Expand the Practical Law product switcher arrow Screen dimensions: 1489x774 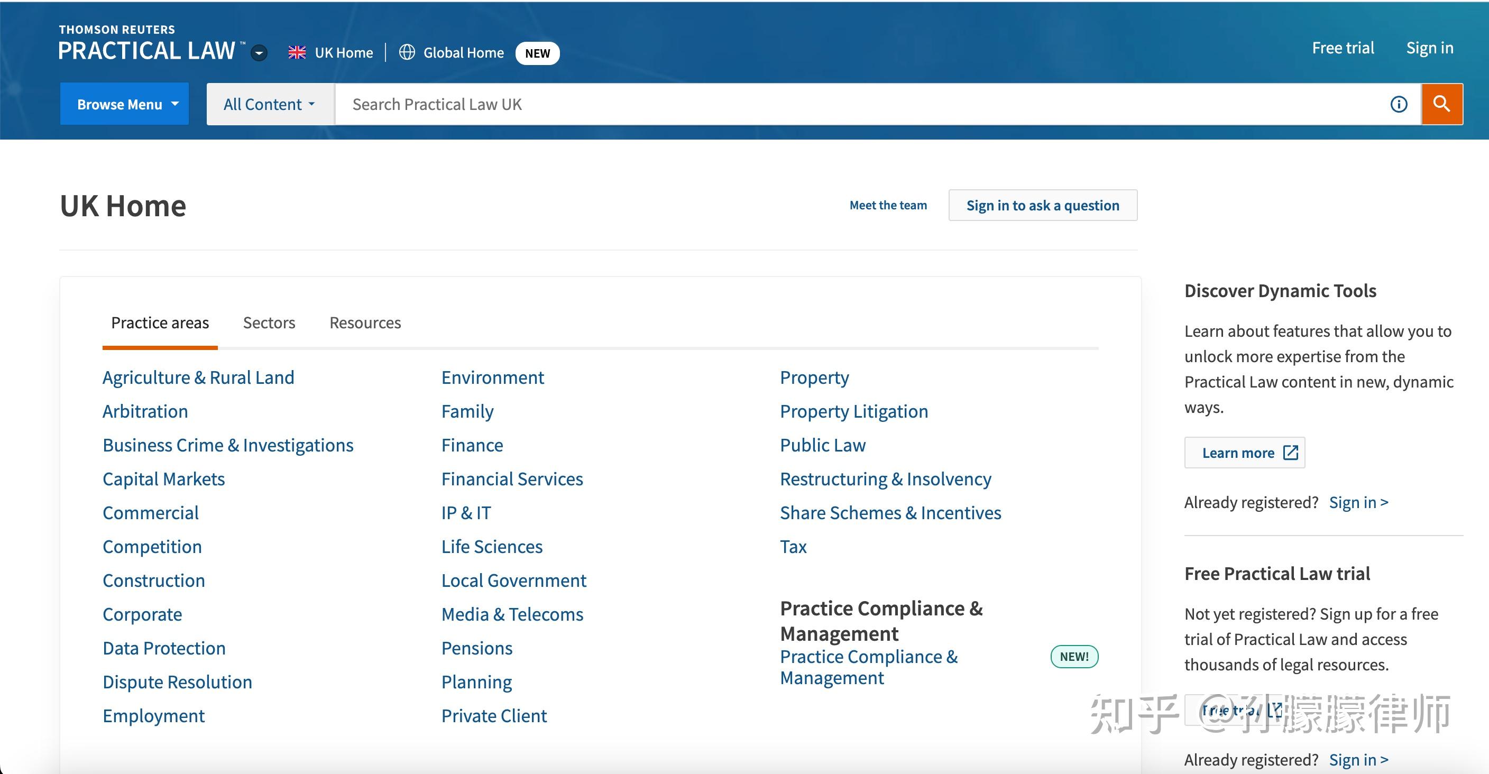click(259, 53)
